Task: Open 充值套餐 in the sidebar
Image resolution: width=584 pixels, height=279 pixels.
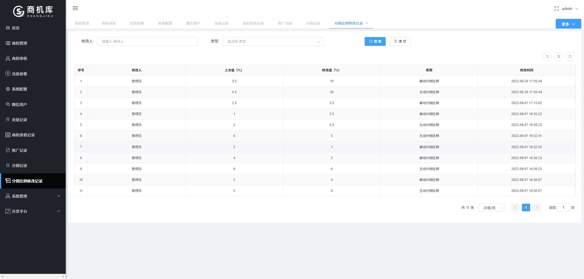Action: (33, 74)
